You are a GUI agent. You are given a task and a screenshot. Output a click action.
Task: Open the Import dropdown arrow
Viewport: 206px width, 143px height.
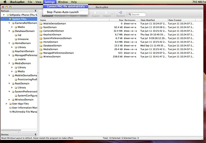click(x=112, y=14)
